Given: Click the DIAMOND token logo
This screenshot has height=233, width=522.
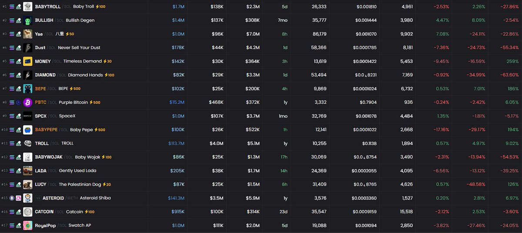Looking at the screenshot, I should coord(28,75).
